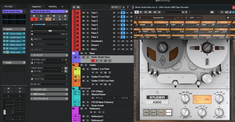The image size is (235, 122).
Task: Click the REPRO button on Studer A800
Action: coord(168,112)
